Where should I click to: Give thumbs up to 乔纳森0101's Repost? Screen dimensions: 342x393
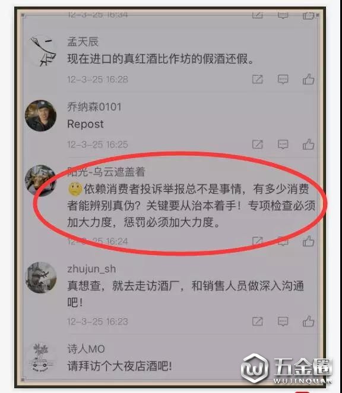tap(308, 144)
